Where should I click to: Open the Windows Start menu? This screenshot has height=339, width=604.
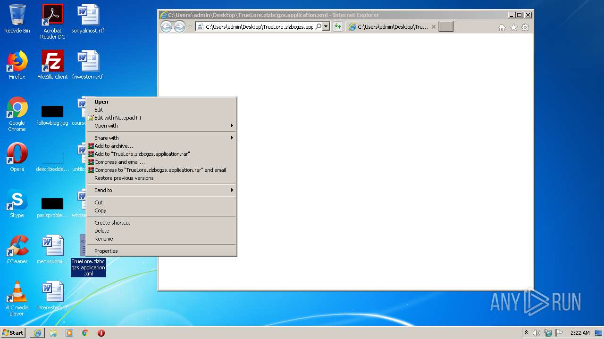pos(13,332)
